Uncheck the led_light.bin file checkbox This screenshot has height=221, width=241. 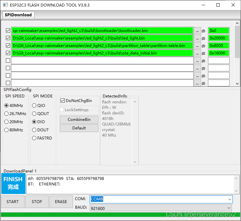(8, 38)
